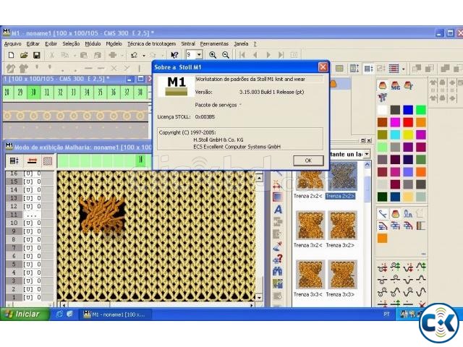The image size is (463, 347).
Task: Click the first yarn carrier icon in palette
Action: [x=383, y=85]
